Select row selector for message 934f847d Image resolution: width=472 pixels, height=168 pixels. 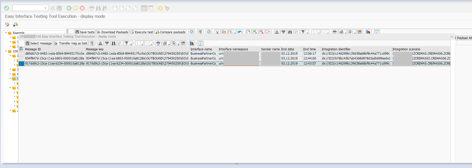pyautogui.click(x=21, y=58)
